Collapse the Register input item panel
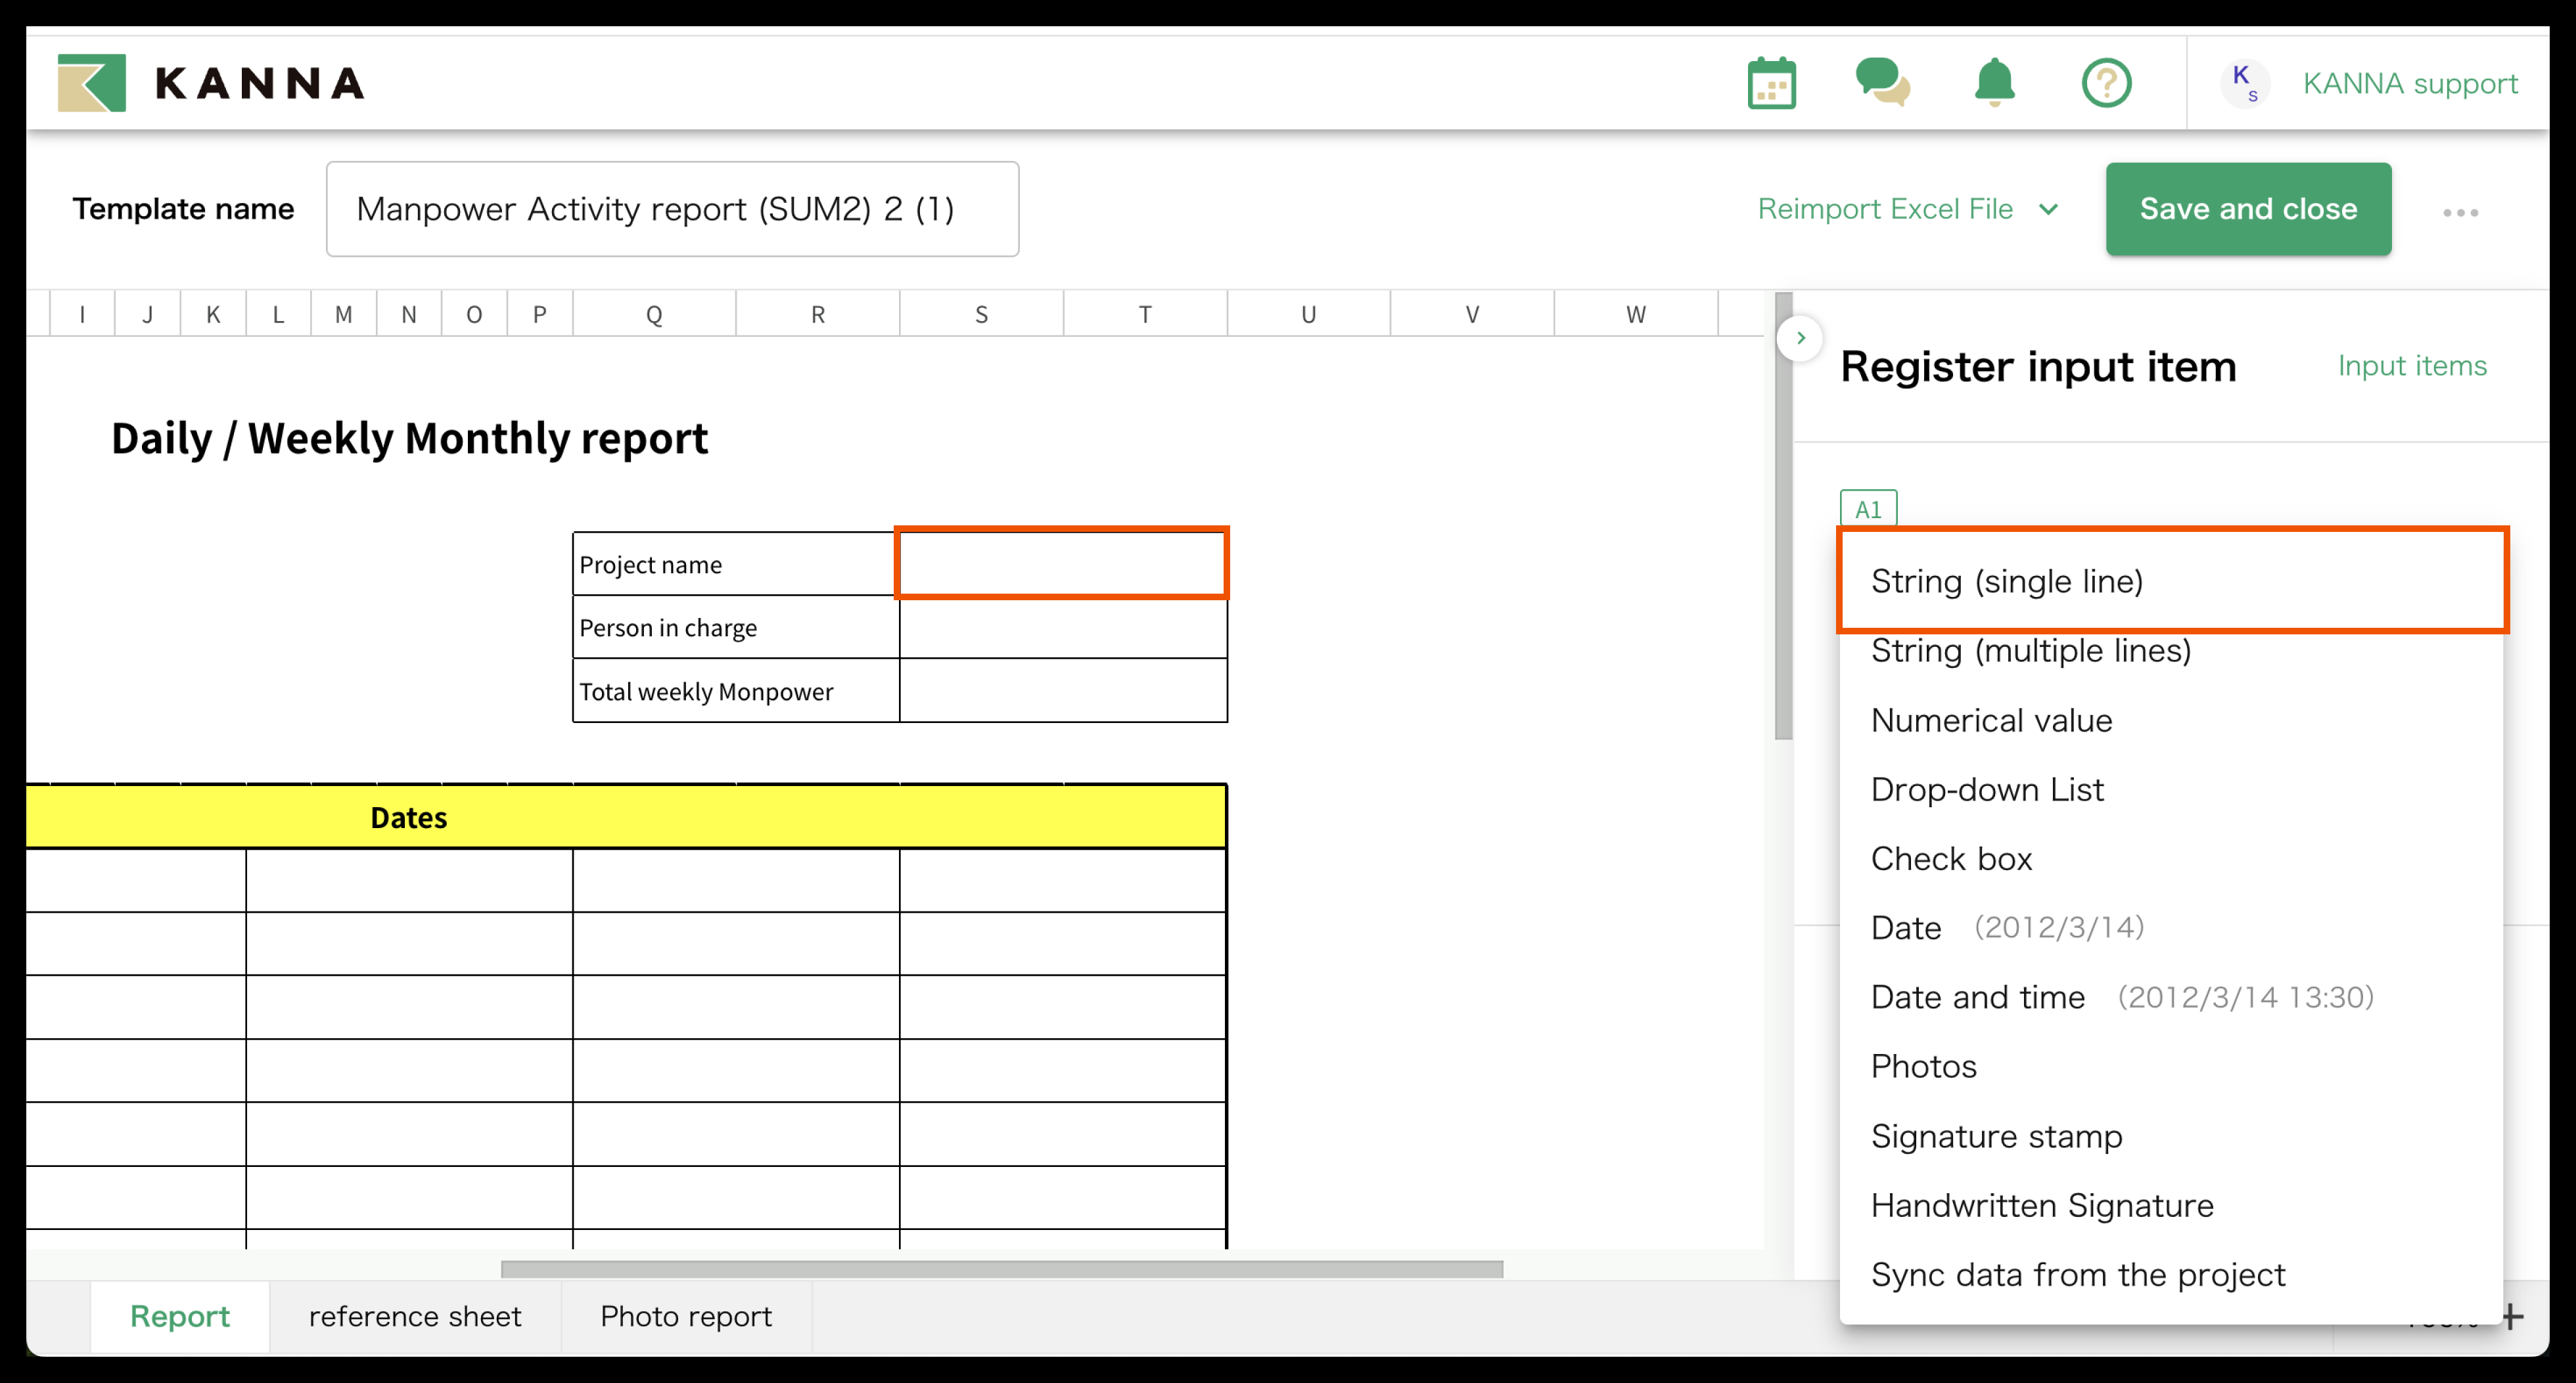This screenshot has height=1383, width=2576. pyautogui.click(x=1800, y=338)
